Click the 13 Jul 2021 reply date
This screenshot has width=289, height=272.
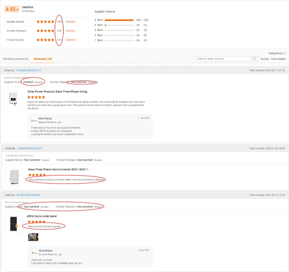point(144,250)
